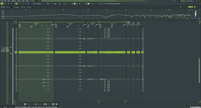Switch to the Edit tab
This screenshot has width=201, height=108.
click(3, 7)
